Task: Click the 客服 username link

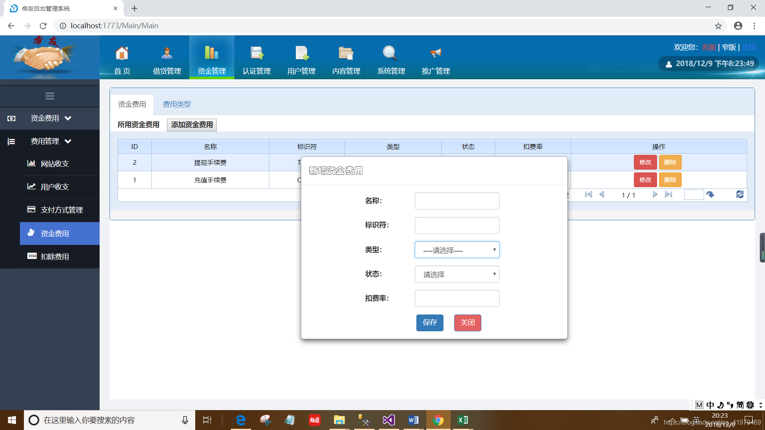Action: [x=709, y=47]
